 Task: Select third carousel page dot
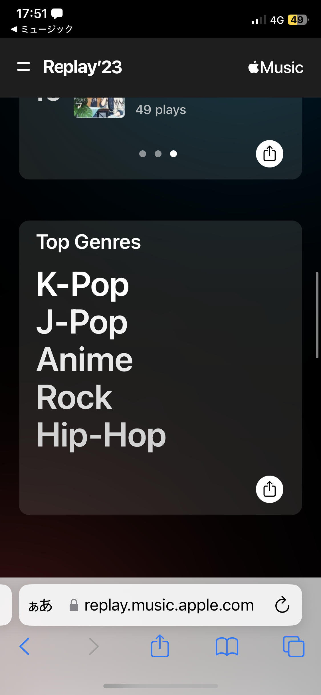point(173,154)
